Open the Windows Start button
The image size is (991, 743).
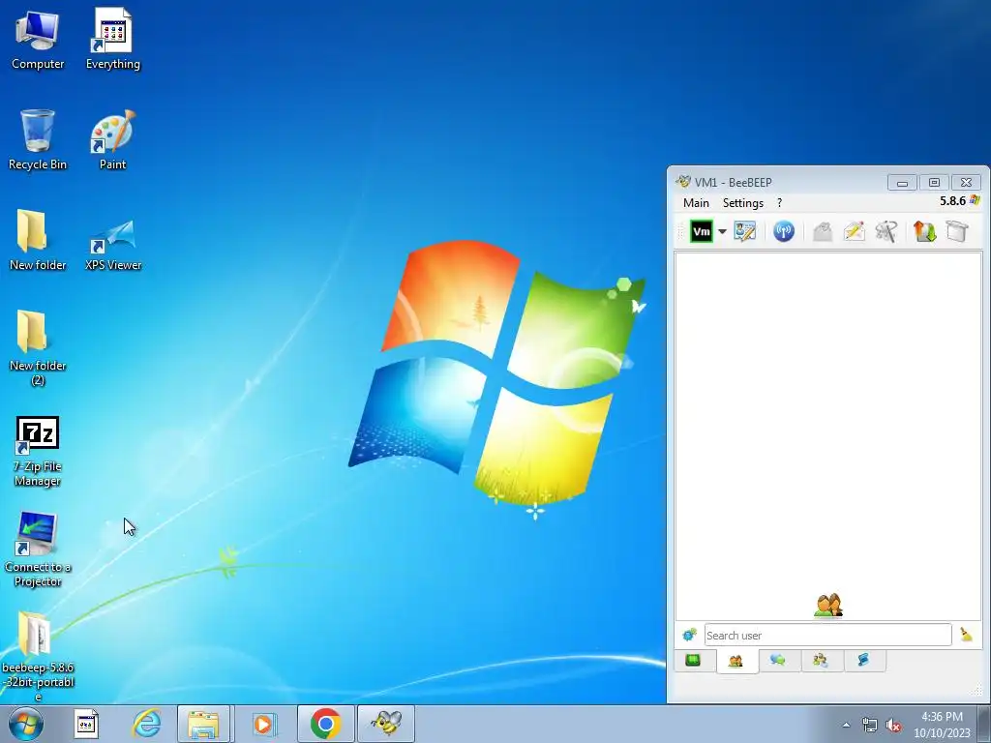26,724
